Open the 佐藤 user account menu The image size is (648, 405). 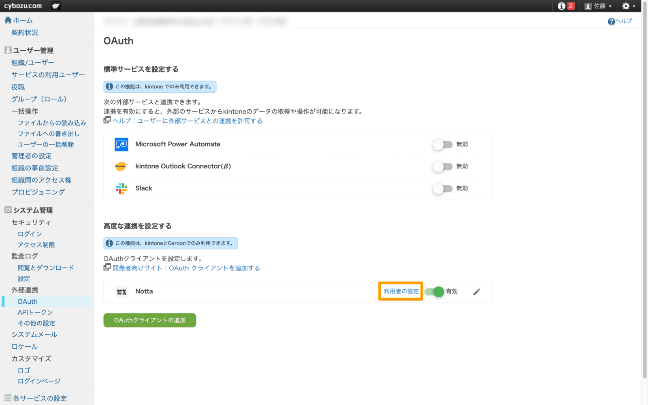[598, 6]
